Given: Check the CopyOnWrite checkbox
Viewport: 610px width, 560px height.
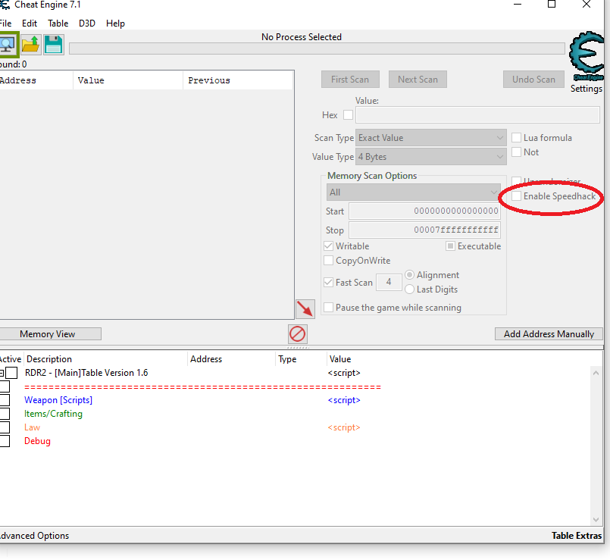Looking at the screenshot, I should [328, 261].
